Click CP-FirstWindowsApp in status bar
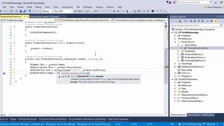224x126 pixels. tap(192, 124)
